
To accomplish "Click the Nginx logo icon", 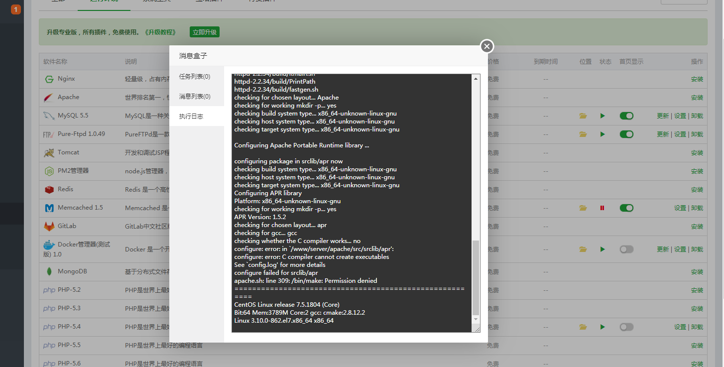I will point(49,79).
